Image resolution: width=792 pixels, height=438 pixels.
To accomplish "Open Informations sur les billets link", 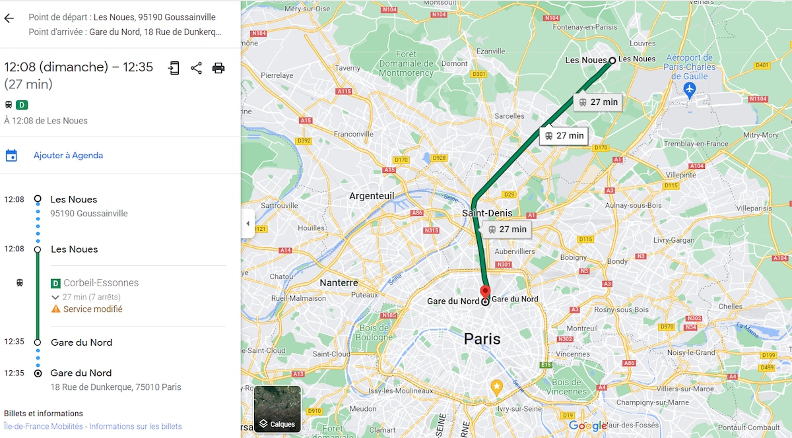I will 135,426.
